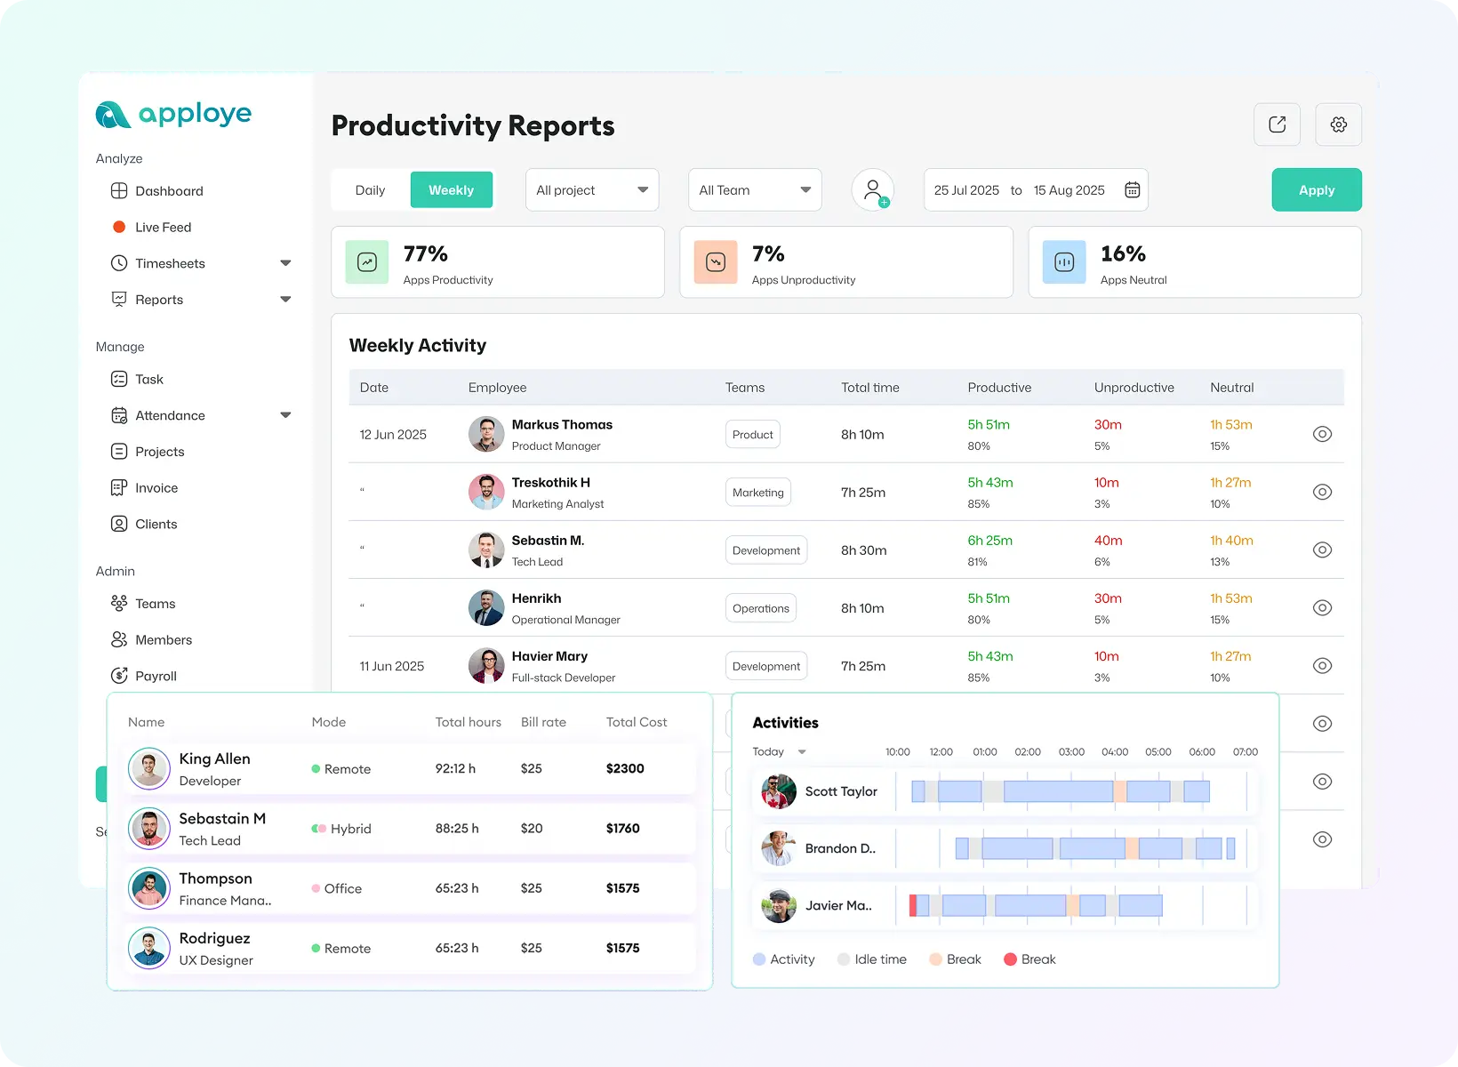Select the Weekly view tab
Image resolution: width=1458 pixels, height=1067 pixels.
coord(451,189)
